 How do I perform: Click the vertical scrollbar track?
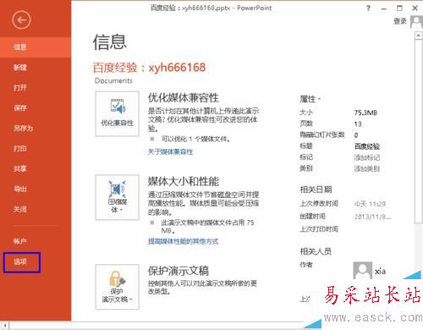coord(418,248)
